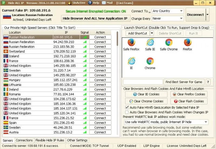The image size is (216, 149).
Task: Click the server list vertical scrollbar thumb
Action: pyautogui.click(x=117, y=39)
